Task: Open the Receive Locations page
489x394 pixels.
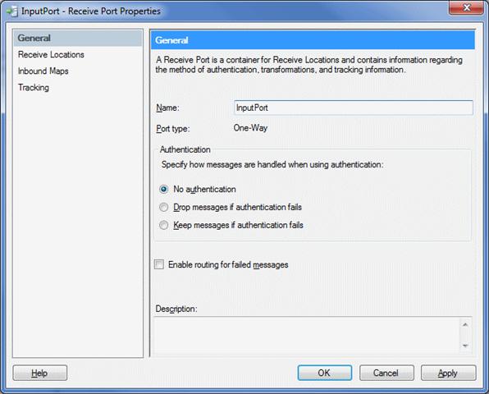Action: click(51, 55)
